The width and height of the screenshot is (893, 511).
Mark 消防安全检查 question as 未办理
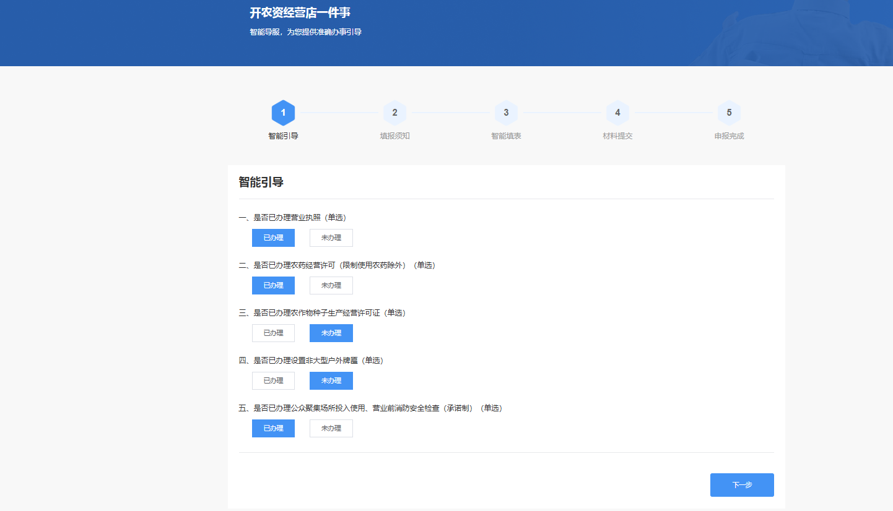[331, 429]
